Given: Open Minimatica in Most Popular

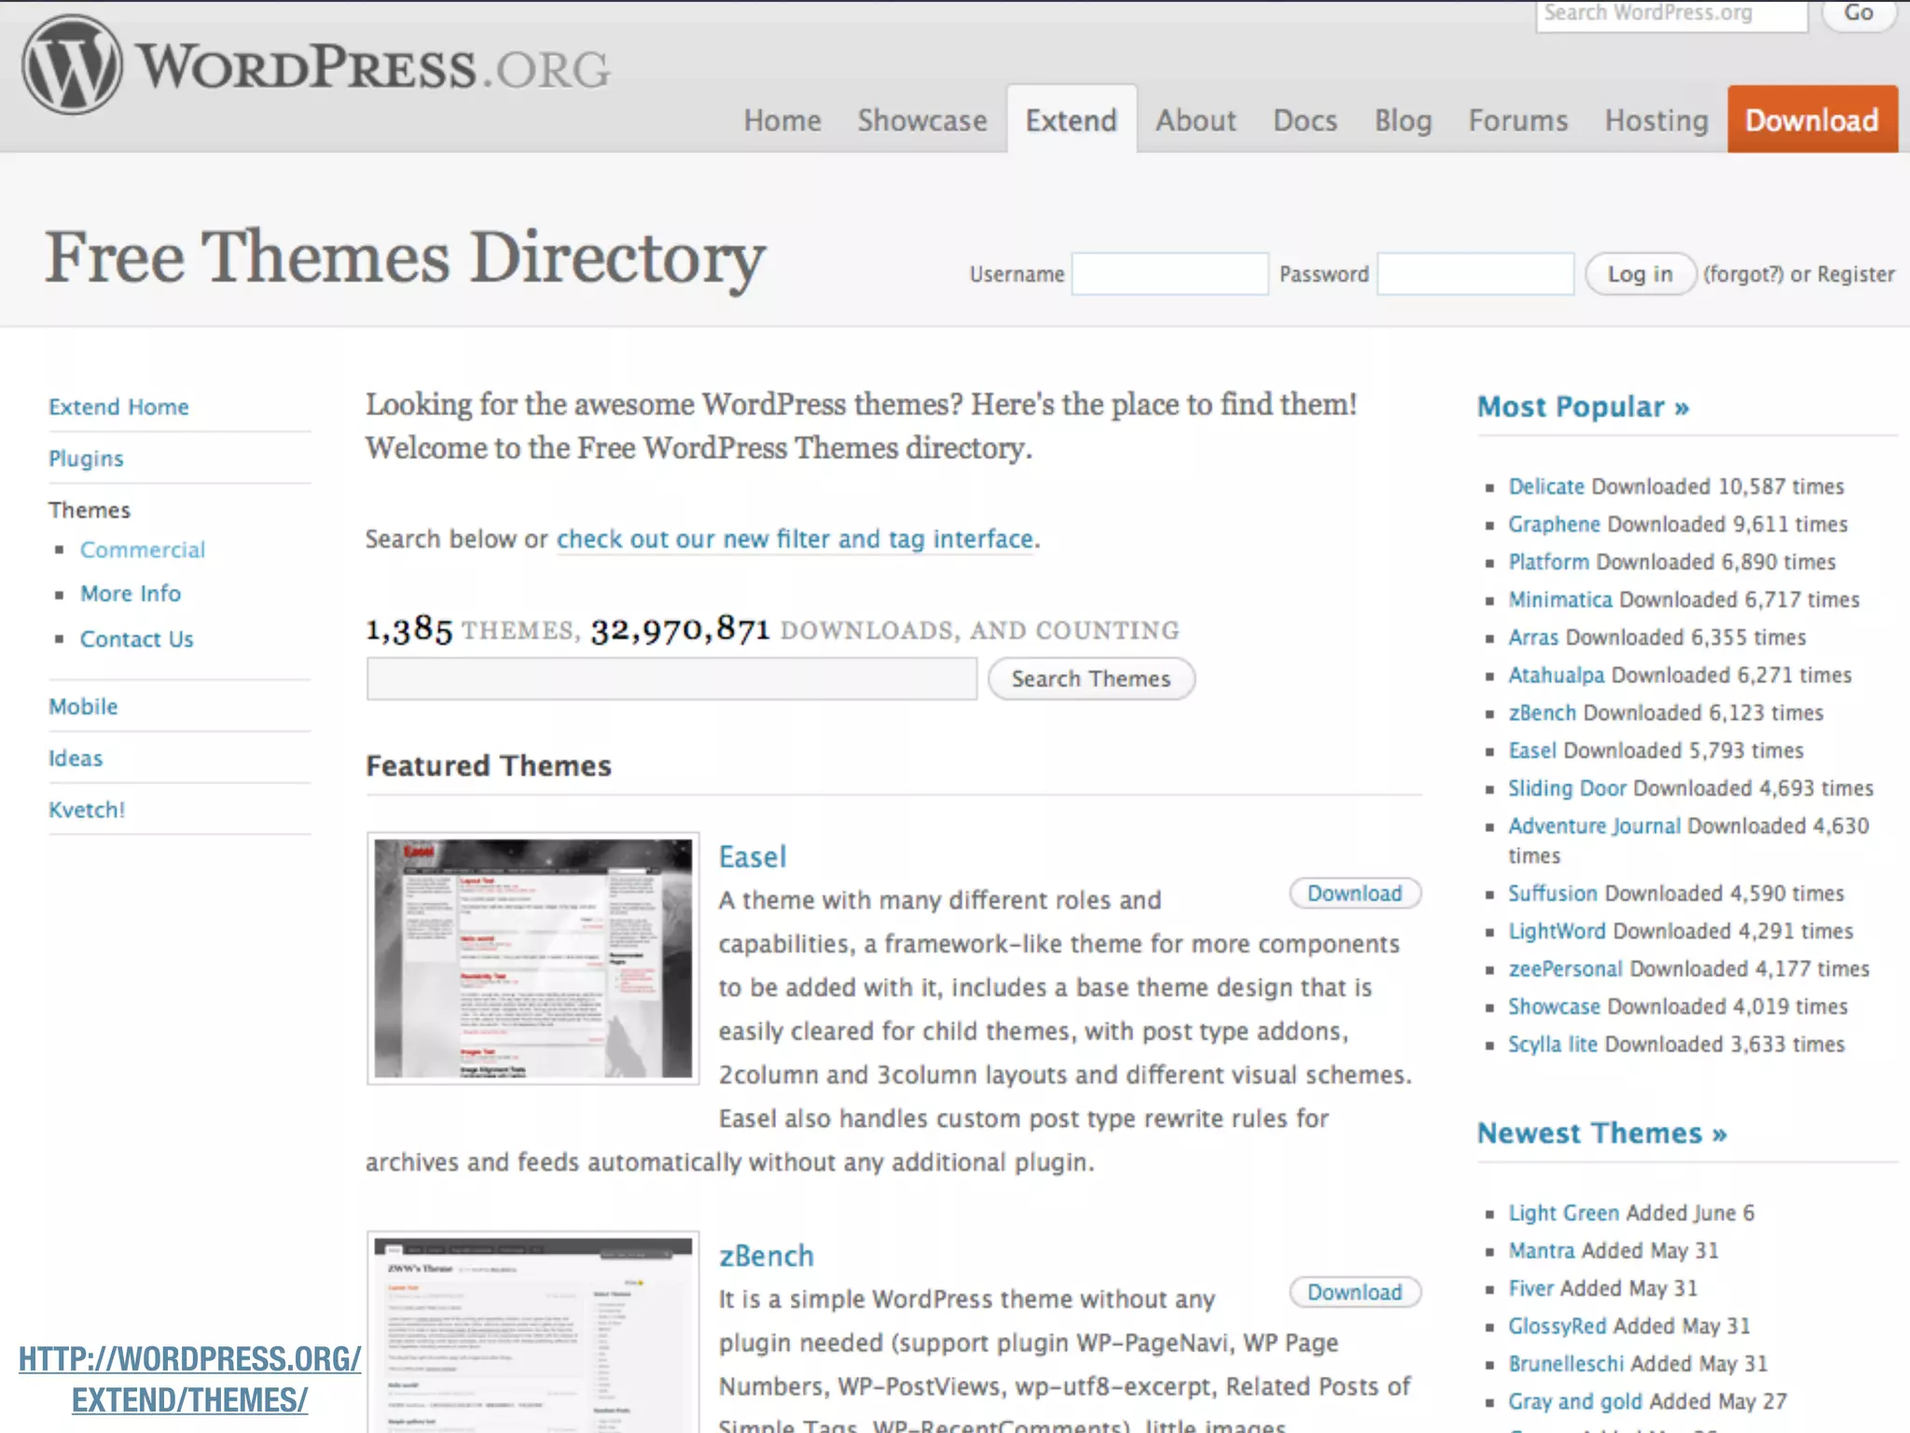Looking at the screenshot, I should tap(1560, 599).
